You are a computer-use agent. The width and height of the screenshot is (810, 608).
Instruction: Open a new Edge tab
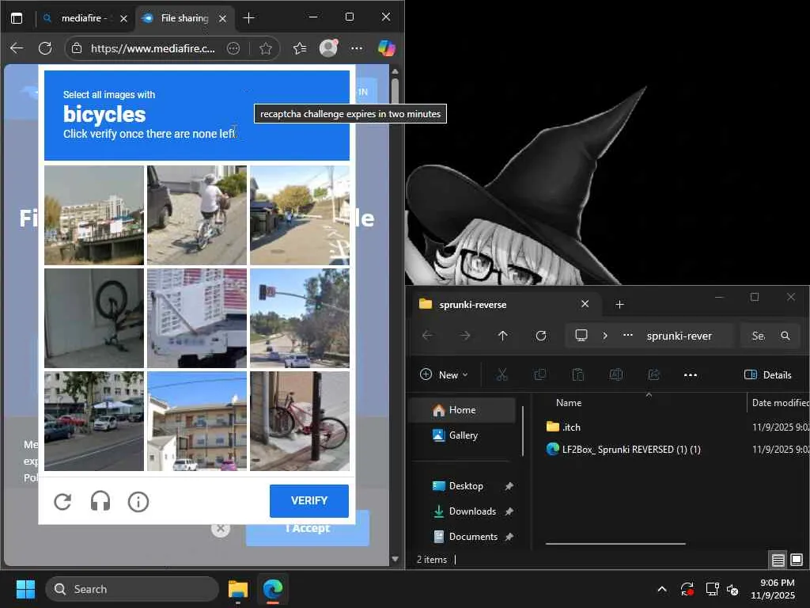click(248, 18)
